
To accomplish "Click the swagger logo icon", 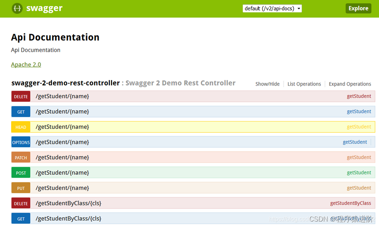I will (17, 9).
